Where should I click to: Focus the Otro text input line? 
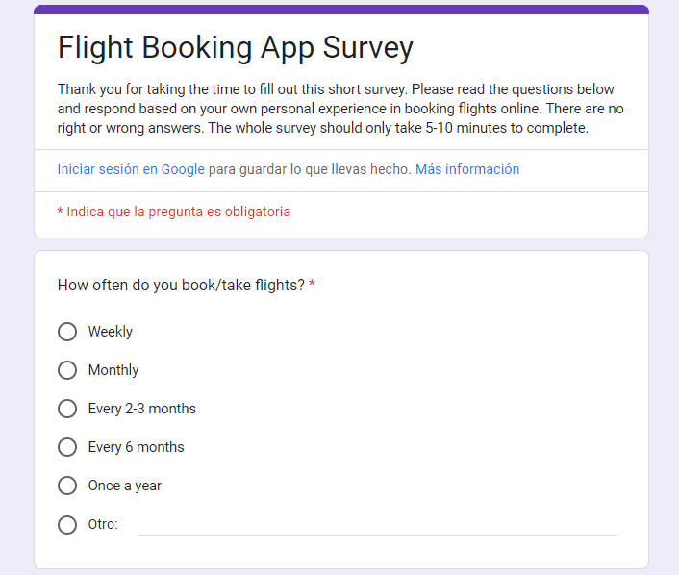pos(377,525)
